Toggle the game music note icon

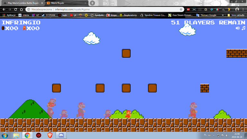(243, 28)
